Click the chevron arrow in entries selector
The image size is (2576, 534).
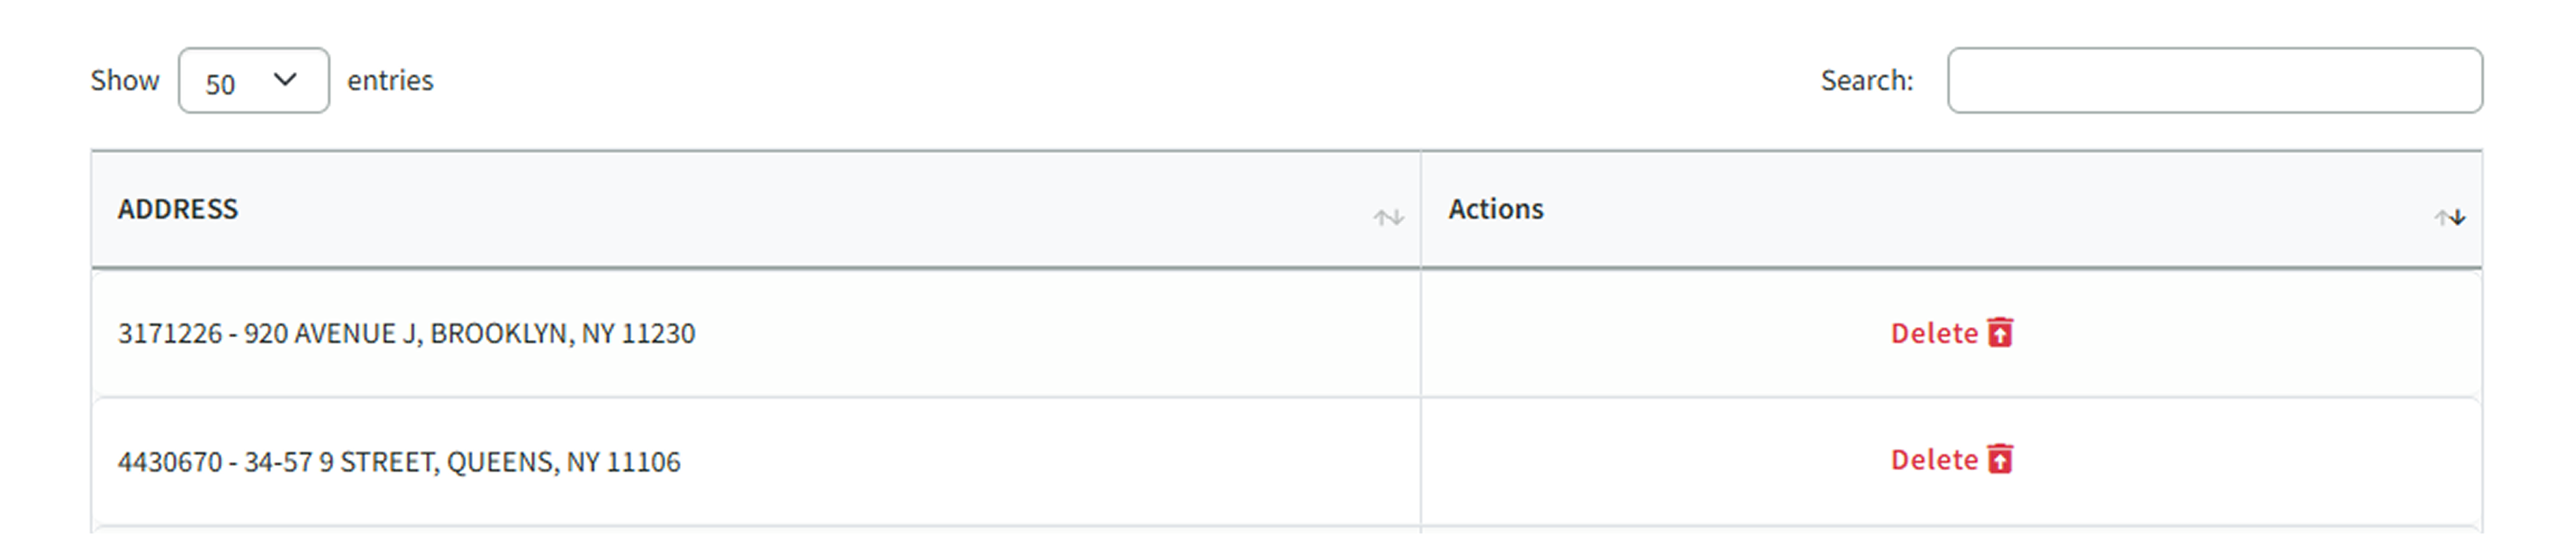285,80
